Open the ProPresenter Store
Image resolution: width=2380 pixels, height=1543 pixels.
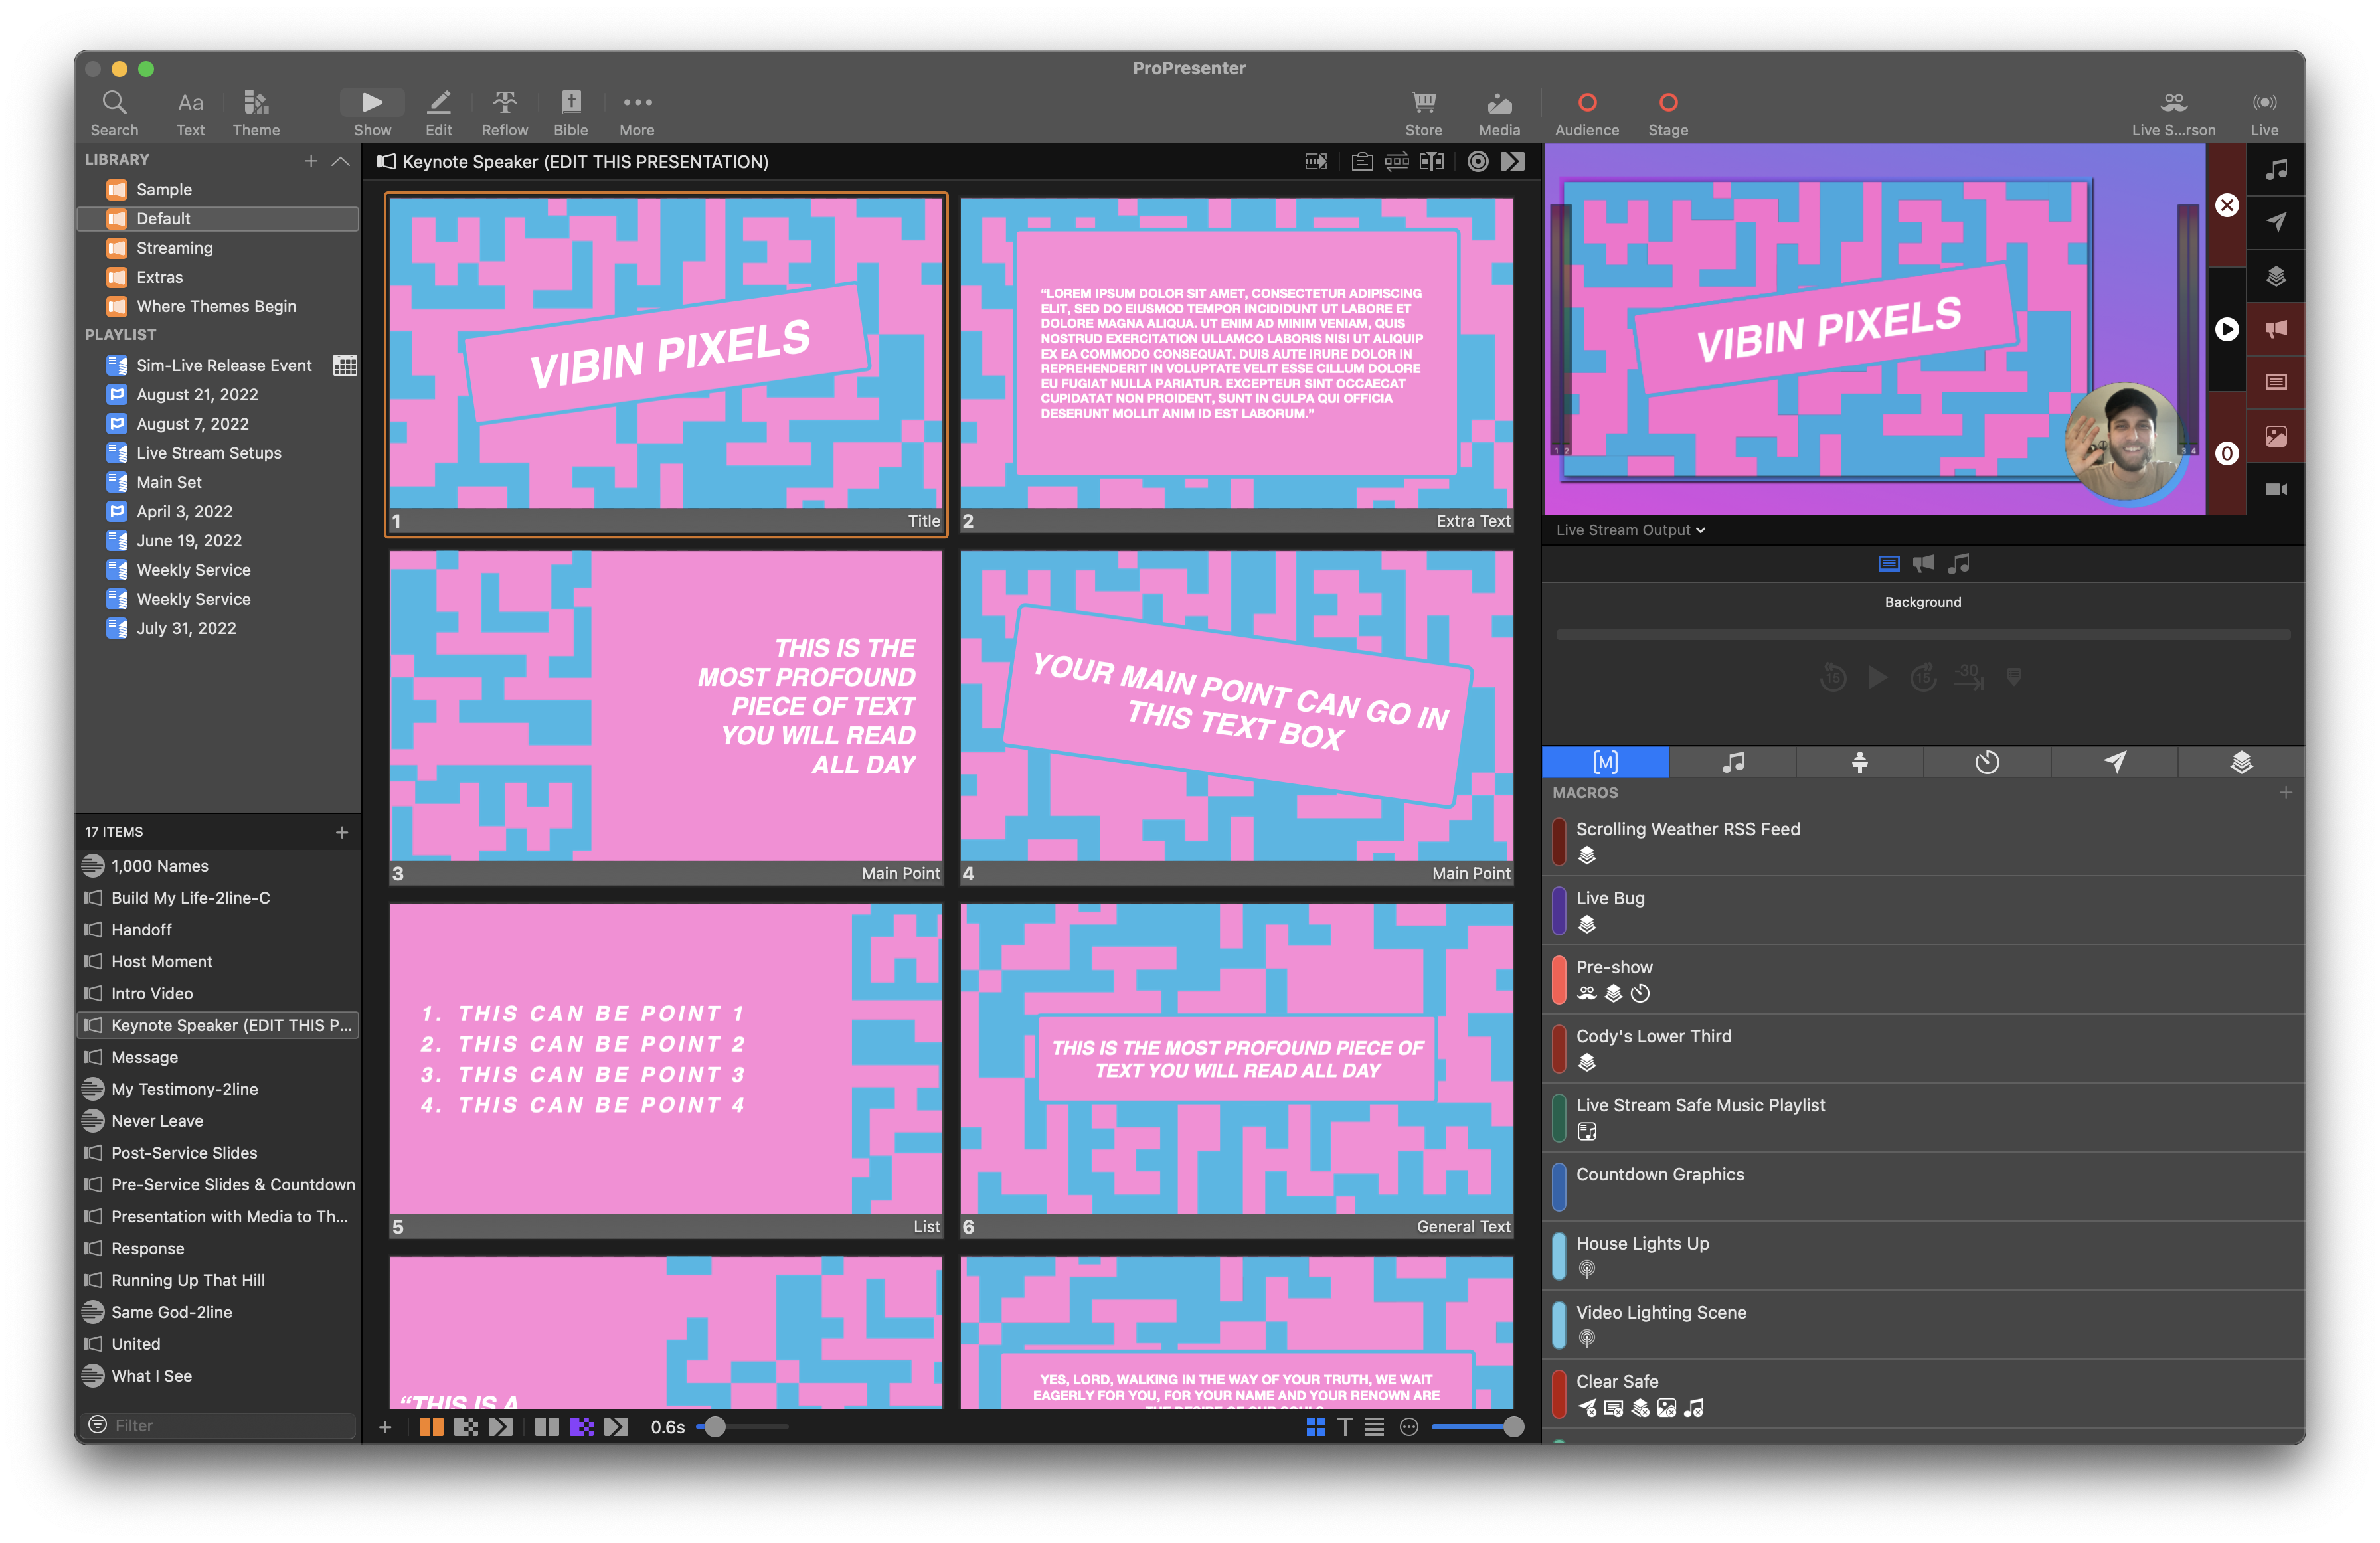[x=1423, y=110]
